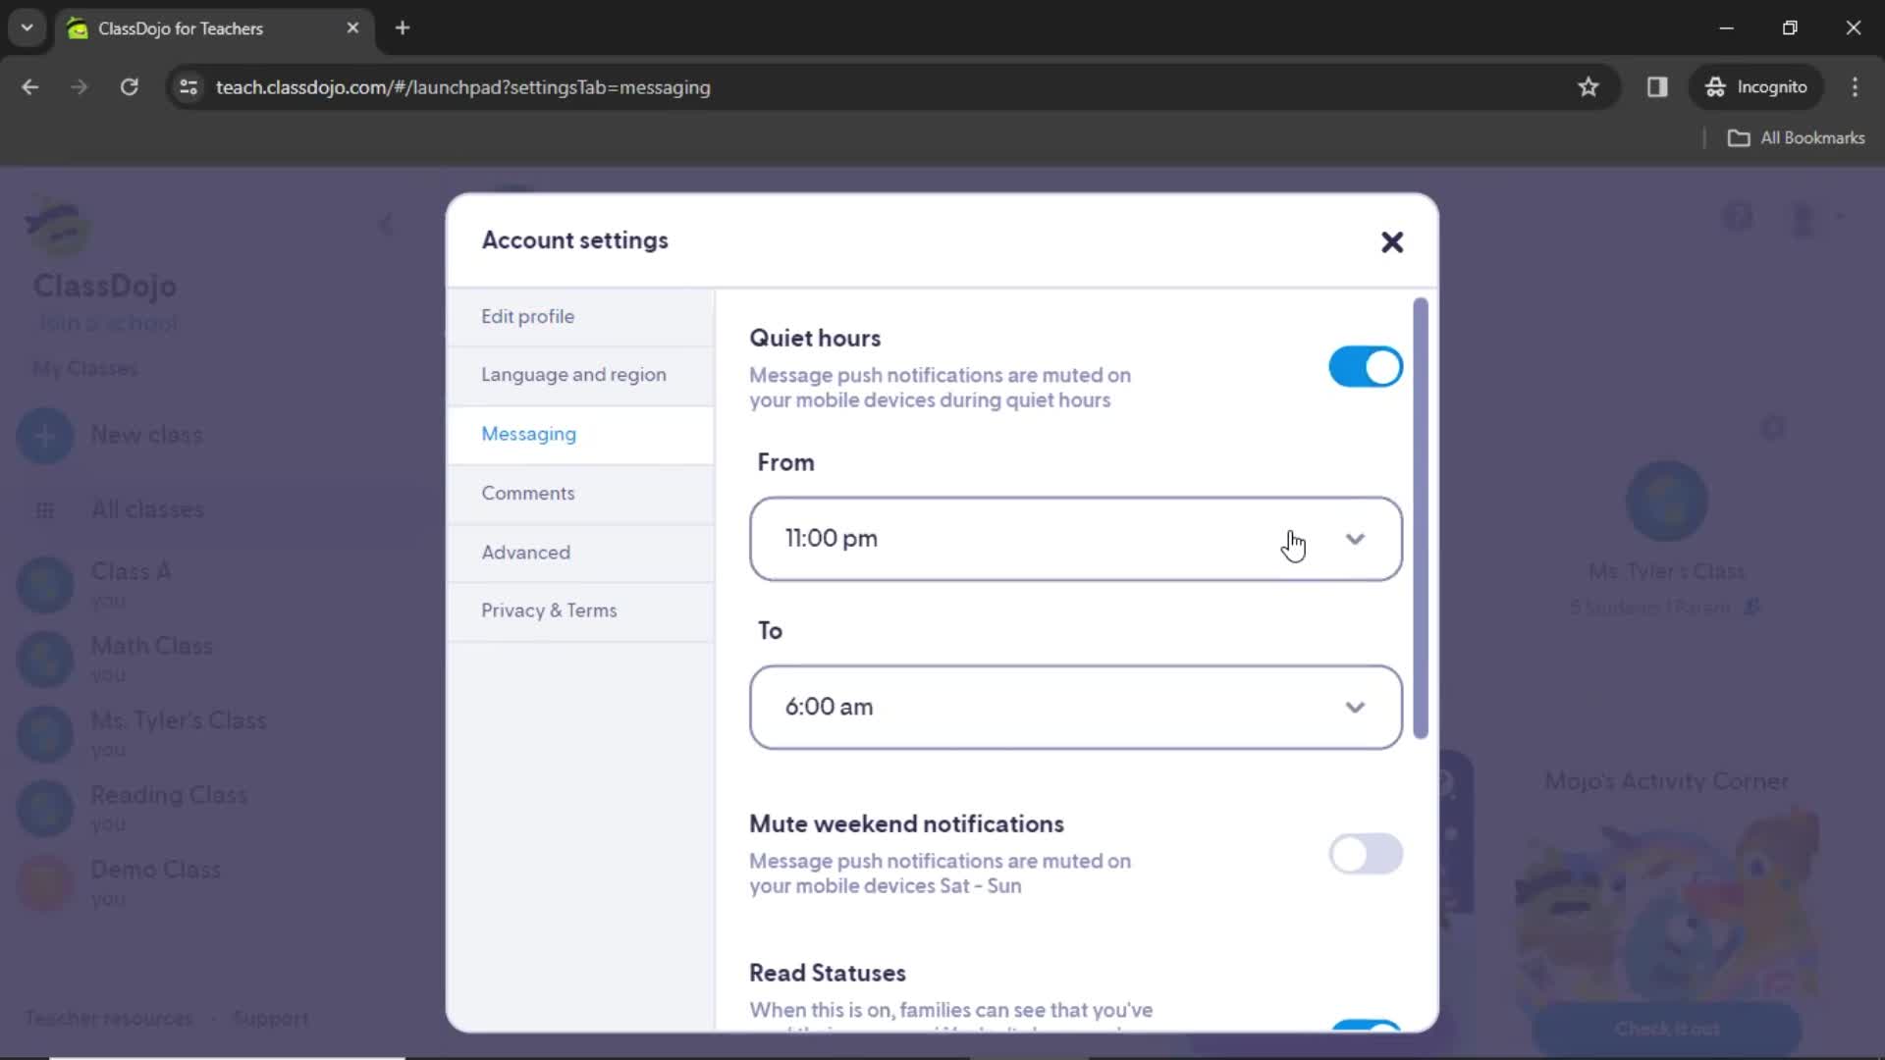Open the tab search dropdown arrow
Screen dimensions: 1885x1060
[x=27, y=28]
